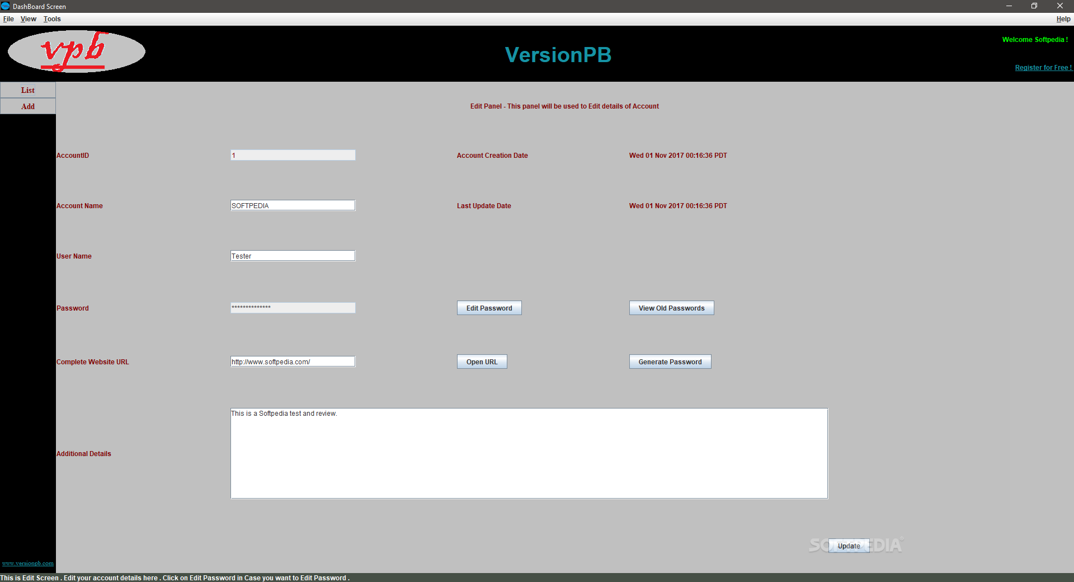Click the VersionPB title heading
Image resolution: width=1074 pixels, height=582 pixels.
[558, 55]
